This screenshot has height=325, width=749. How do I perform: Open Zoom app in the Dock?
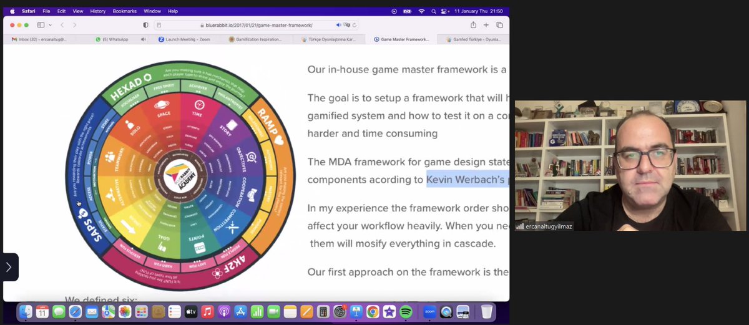(x=430, y=311)
